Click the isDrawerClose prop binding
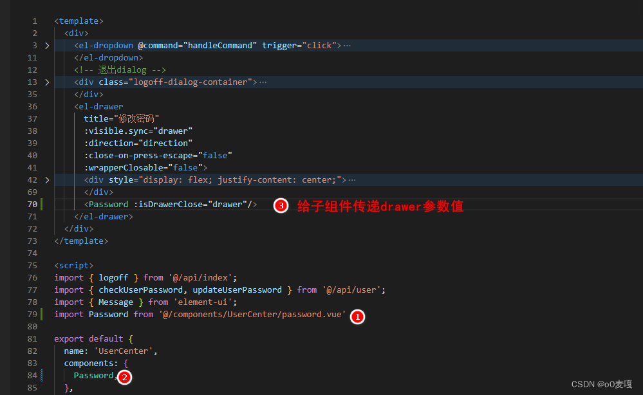This screenshot has width=643, height=395. click(x=191, y=204)
